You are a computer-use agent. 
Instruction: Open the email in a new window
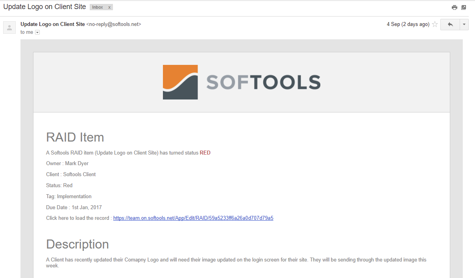coord(464,7)
